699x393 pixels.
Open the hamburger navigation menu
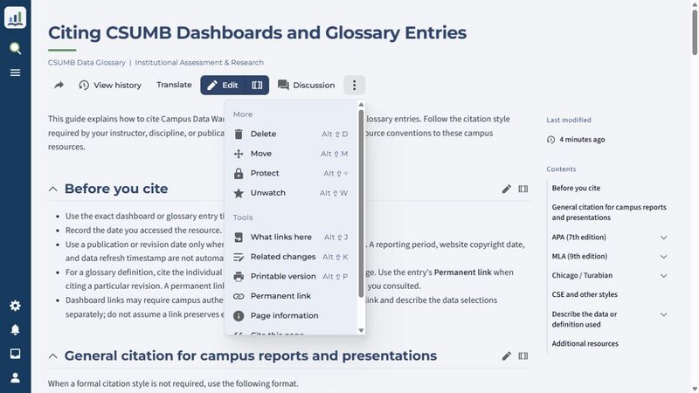click(15, 72)
